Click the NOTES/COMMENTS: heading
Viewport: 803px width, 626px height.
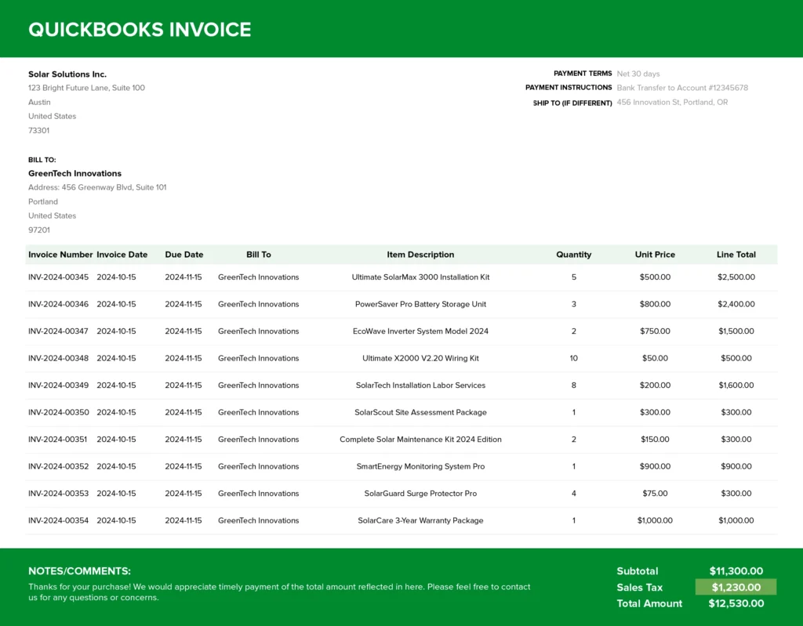point(79,571)
